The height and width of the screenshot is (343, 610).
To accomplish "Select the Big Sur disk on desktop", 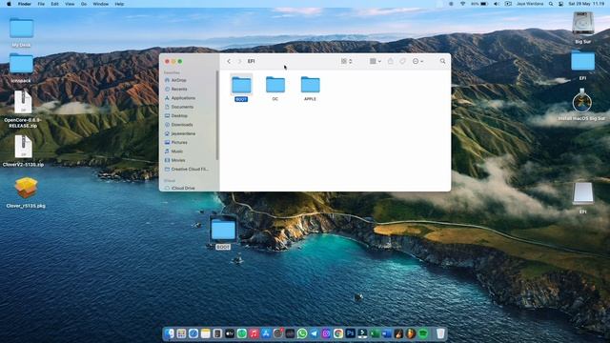I will click(x=582, y=28).
